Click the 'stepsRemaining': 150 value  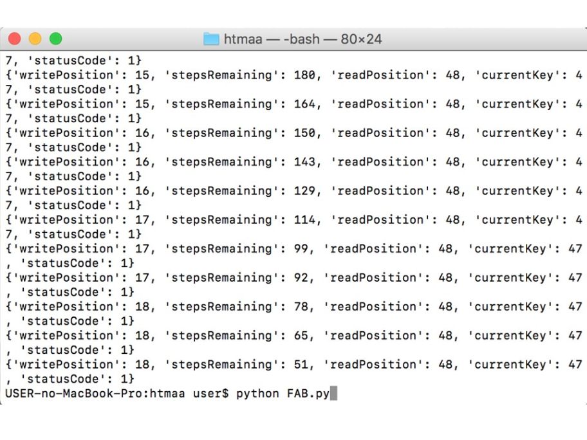304,133
